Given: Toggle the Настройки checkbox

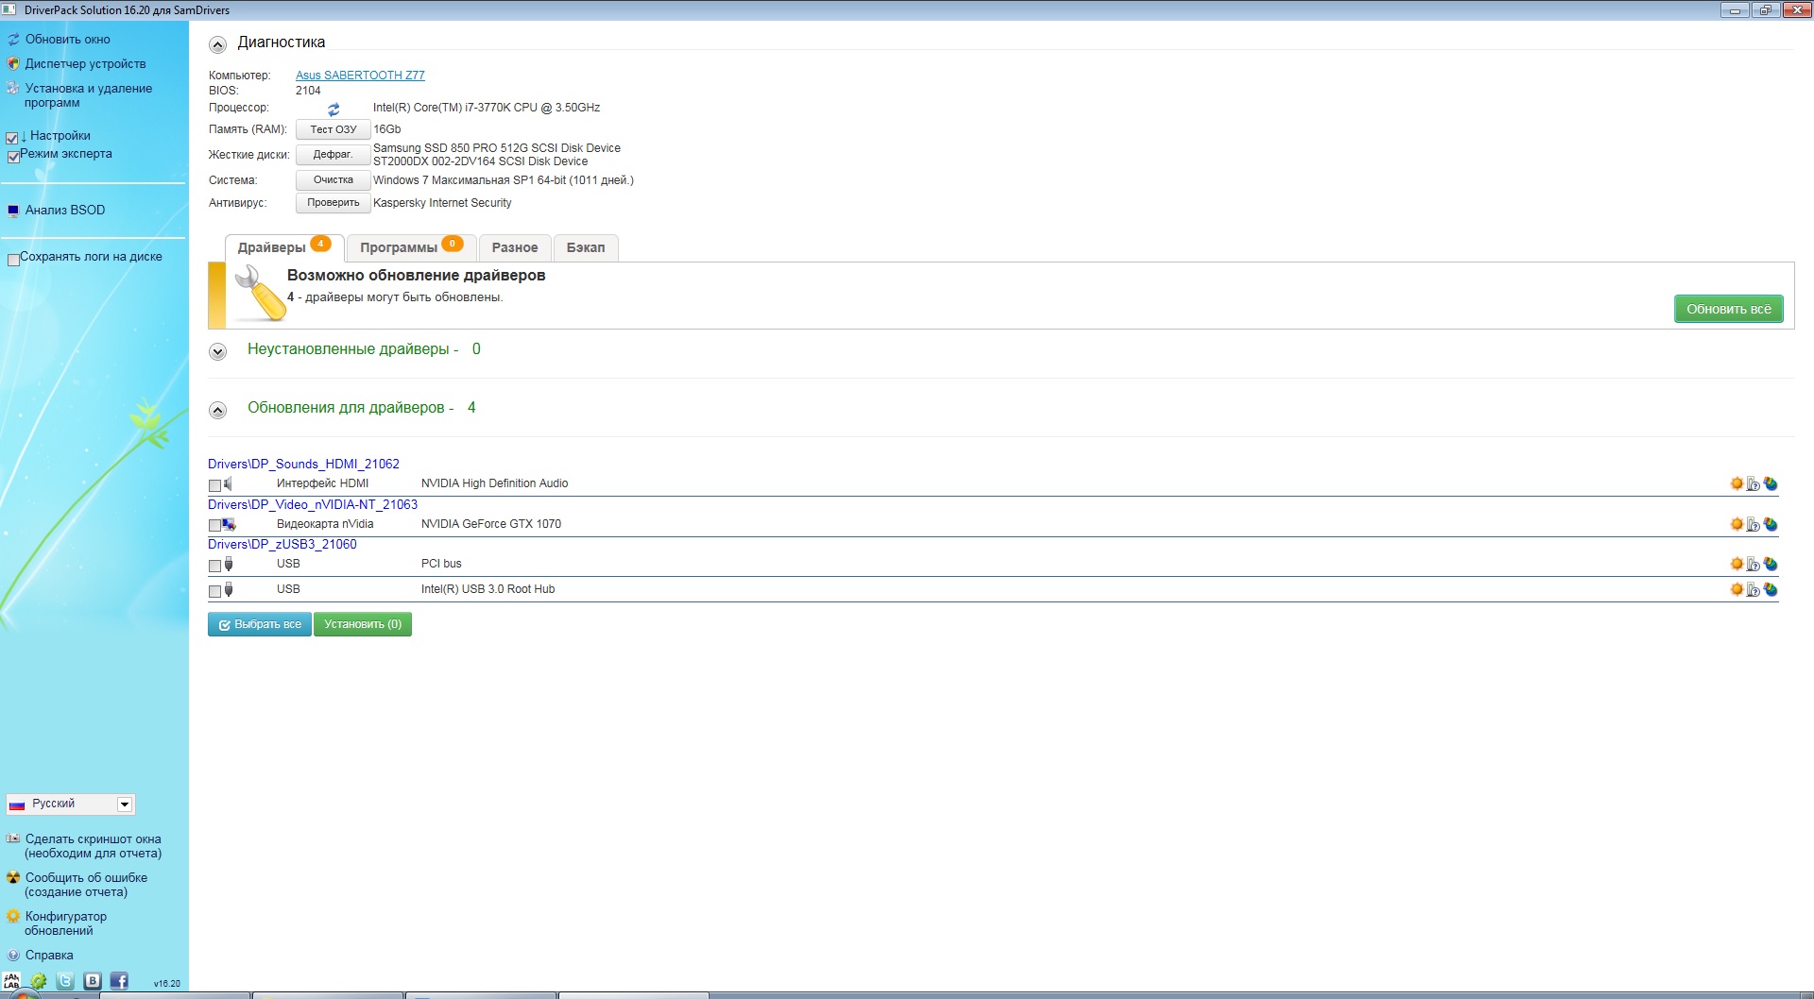Looking at the screenshot, I should click(x=12, y=138).
